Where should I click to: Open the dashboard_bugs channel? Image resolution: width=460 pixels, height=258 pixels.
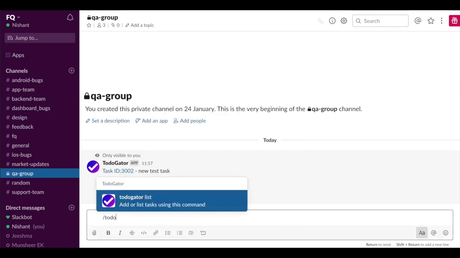pyautogui.click(x=40, y=108)
